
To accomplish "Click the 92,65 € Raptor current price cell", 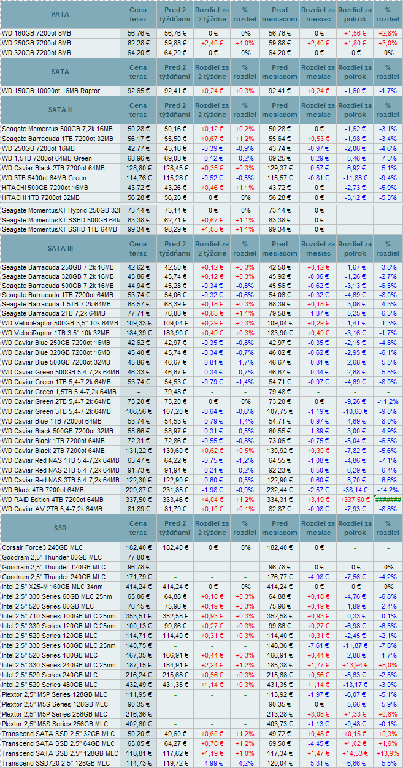I will tap(138, 91).
